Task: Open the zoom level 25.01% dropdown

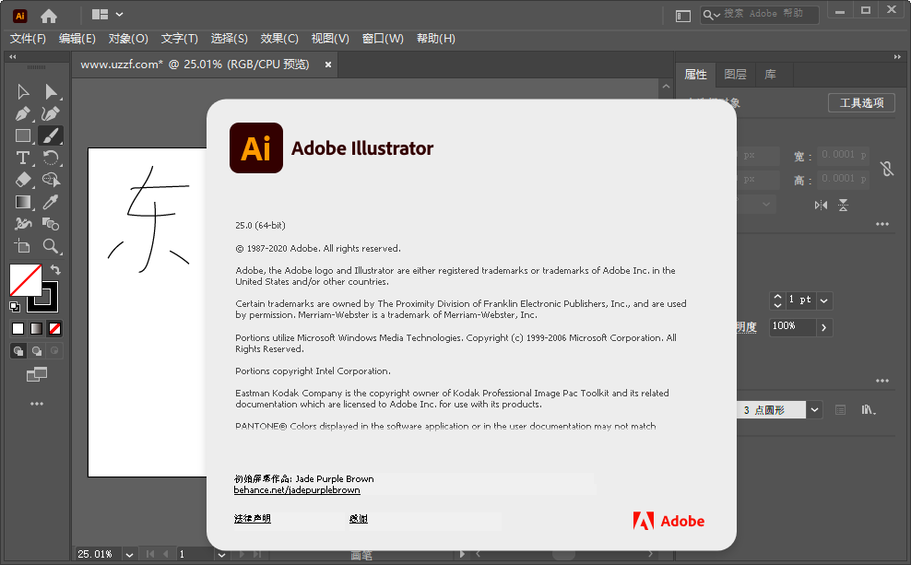Action: pos(130,555)
